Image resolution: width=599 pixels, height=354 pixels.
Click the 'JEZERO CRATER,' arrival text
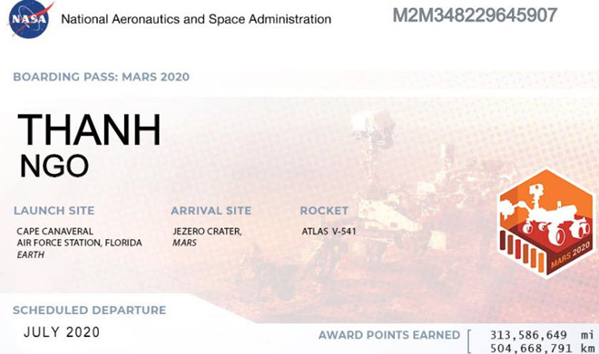point(207,231)
